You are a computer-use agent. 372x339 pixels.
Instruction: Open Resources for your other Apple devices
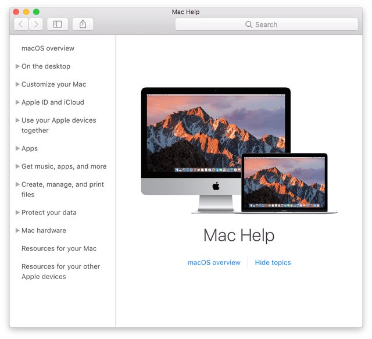click(60, 272)
